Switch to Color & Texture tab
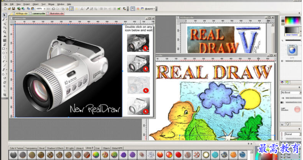Screen dimensions: 303x160 click(17, 148)
